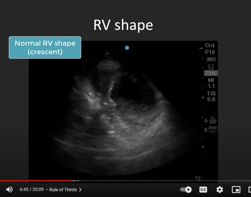The image size is (251, 197).
Task: Click the blue probe marker dot
Action: click(x=127, y=48)
